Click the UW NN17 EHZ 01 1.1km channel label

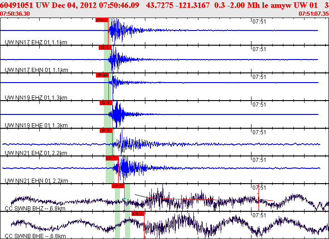pyautogui.click(x=36, y=42)
